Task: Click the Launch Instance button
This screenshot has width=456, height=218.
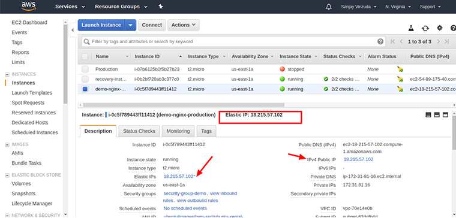Action: pyautogui.click(x=101, y=25)
